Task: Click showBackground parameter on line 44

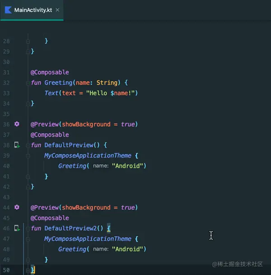Action: tap(86, 207)
